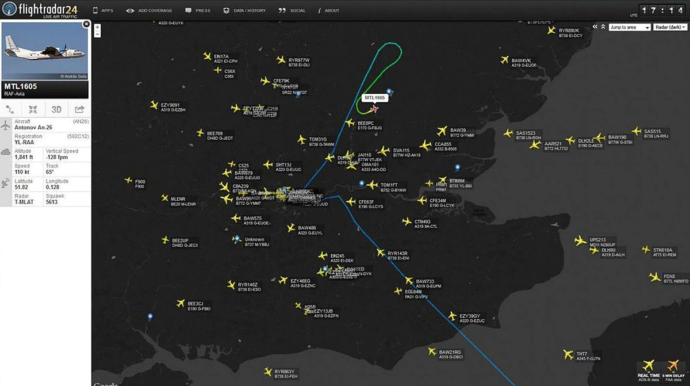Image resolution: width=690 pixels, height=386 pixels.
Task: Click the Registration value YL-RAA
Action: click(25, 142)
